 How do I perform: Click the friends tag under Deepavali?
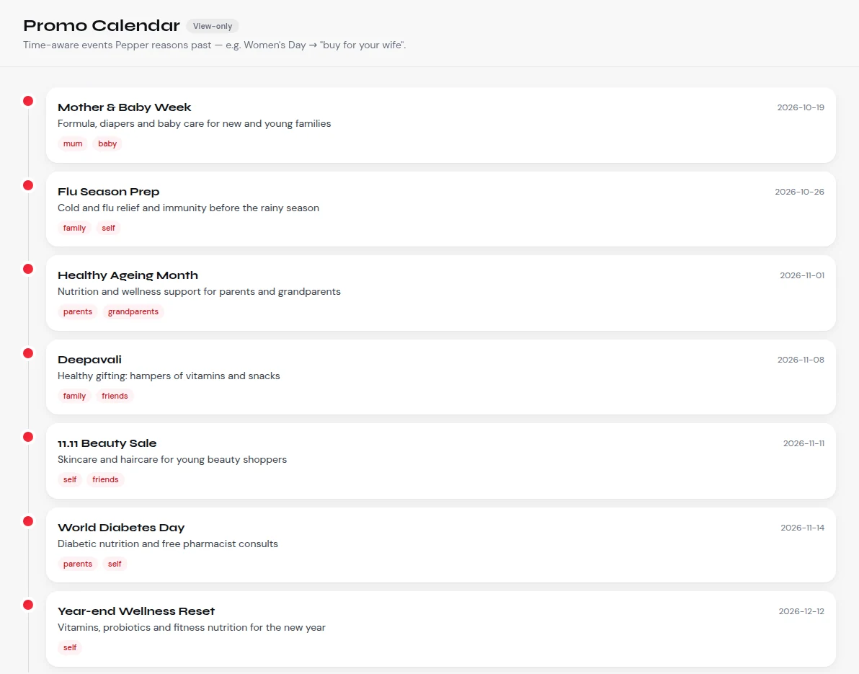[x=115, y=396]
